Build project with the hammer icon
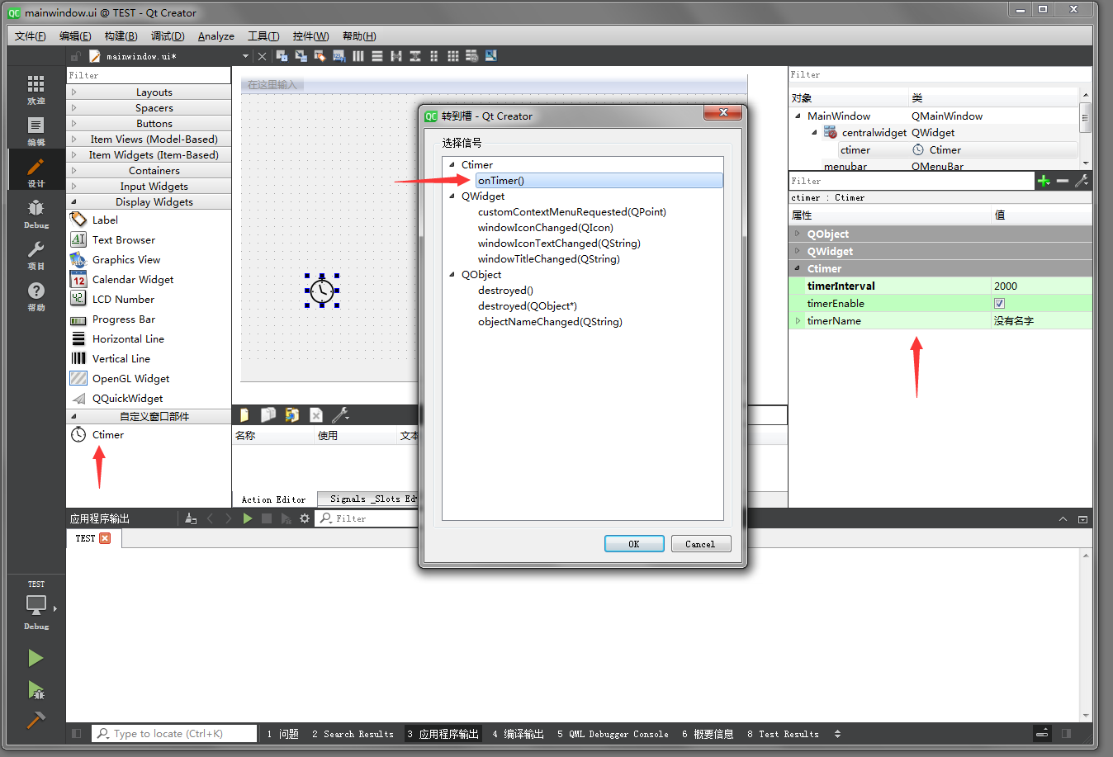 36,720
